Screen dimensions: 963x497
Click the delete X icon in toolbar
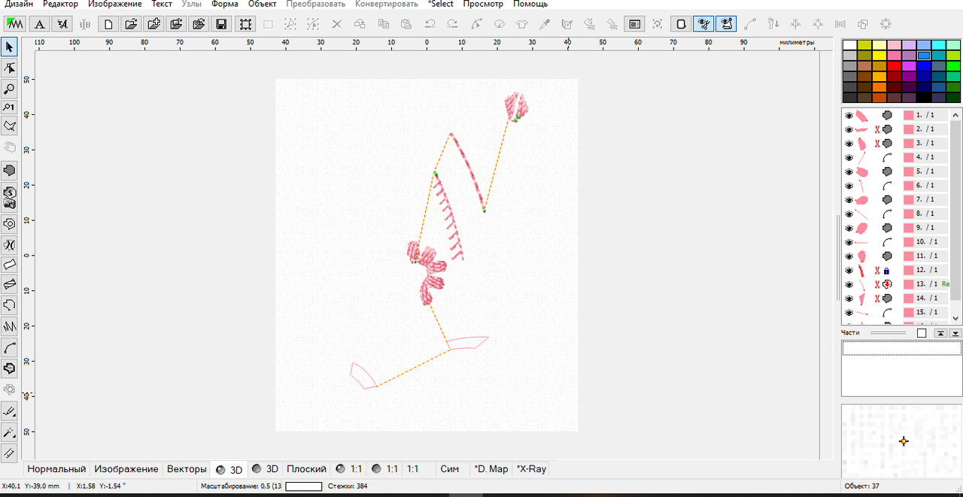(337, 24)
